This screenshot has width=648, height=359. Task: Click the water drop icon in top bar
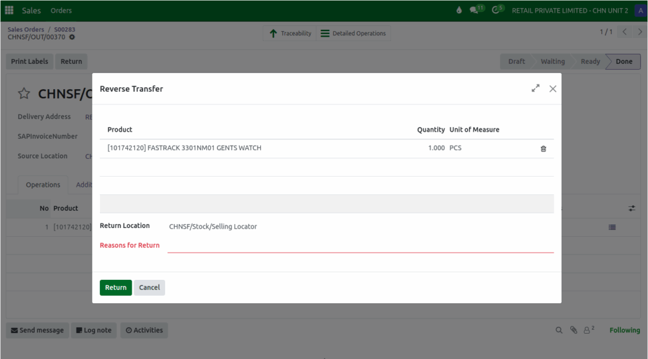point(459,10)
